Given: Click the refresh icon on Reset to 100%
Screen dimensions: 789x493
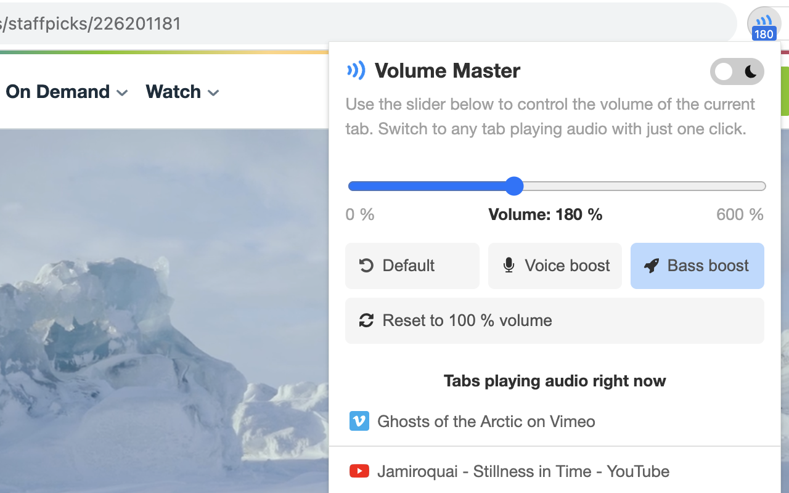Looking at the screenshot, I should tap(367, 320).
